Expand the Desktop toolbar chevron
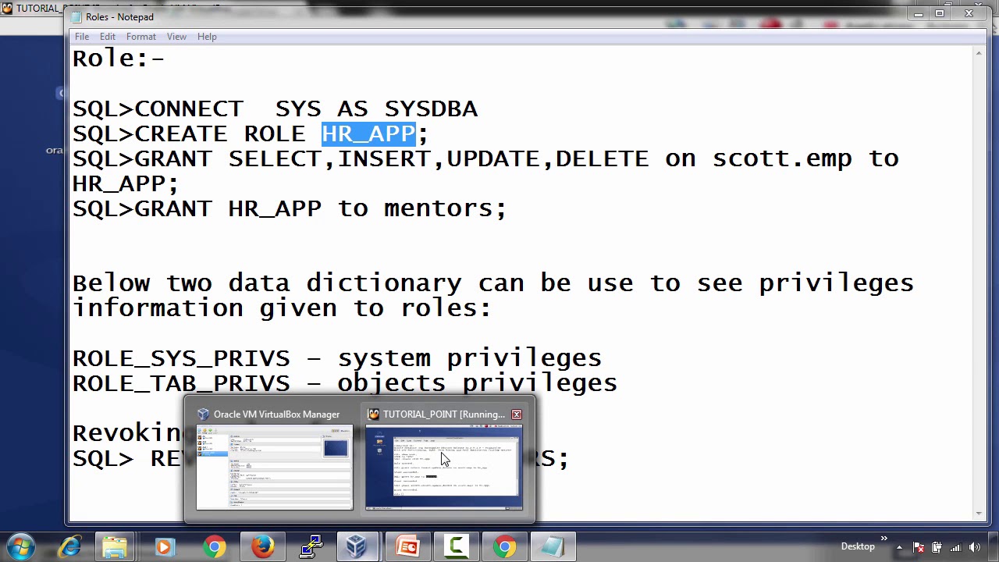The height and width of the screenshot is (562, 999). point(884,539)
